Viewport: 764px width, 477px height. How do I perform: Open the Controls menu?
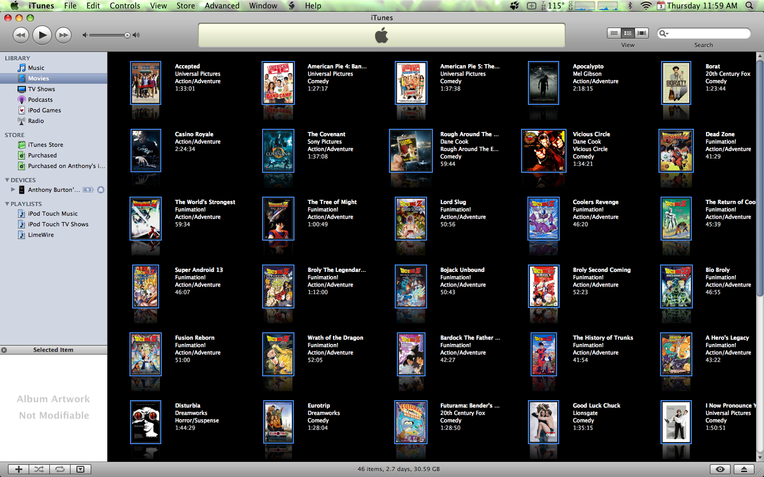[x=125, y=5]
